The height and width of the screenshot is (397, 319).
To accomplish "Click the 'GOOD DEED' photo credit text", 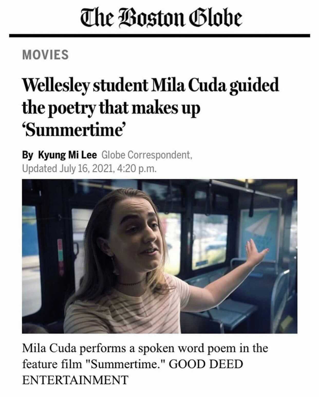I will point(206,364).
